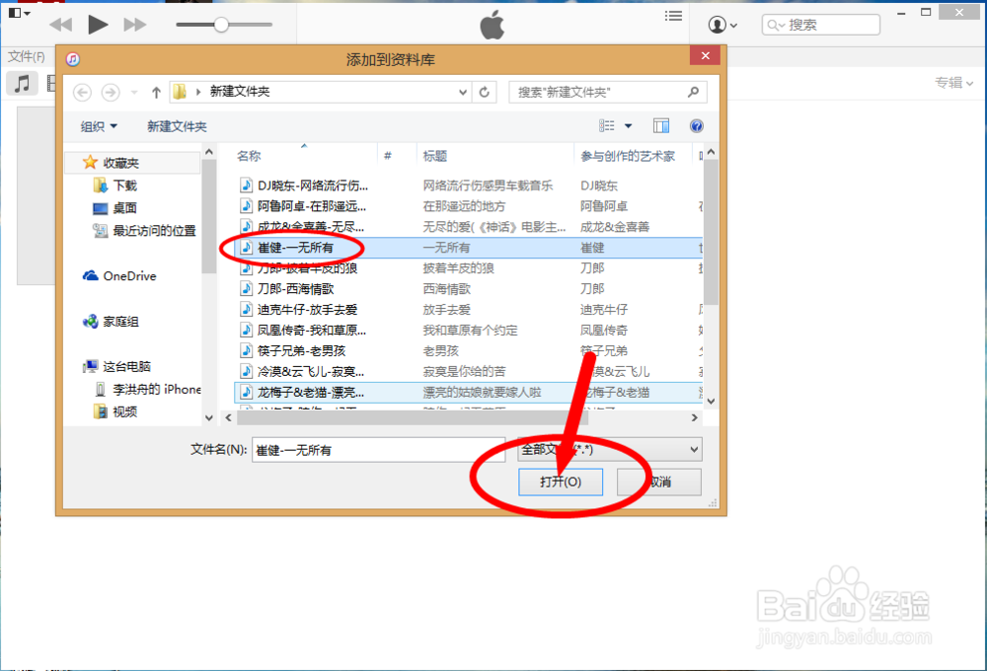The height and width of the screenshot is (671, 987).
Task: Sort by the 标题 column header
Action: point(437,153)
